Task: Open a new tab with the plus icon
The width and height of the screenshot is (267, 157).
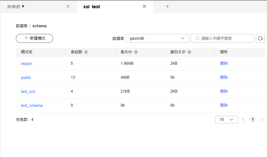Action: point(168,6)
